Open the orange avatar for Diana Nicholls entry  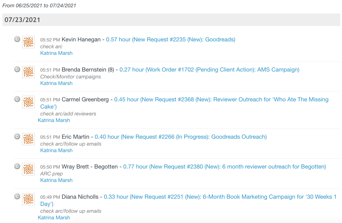28,199
